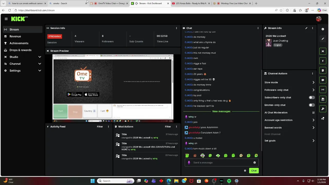Open Set goals settings arrow
Viewport: 329px width, 185px height.
coord(313,141)
